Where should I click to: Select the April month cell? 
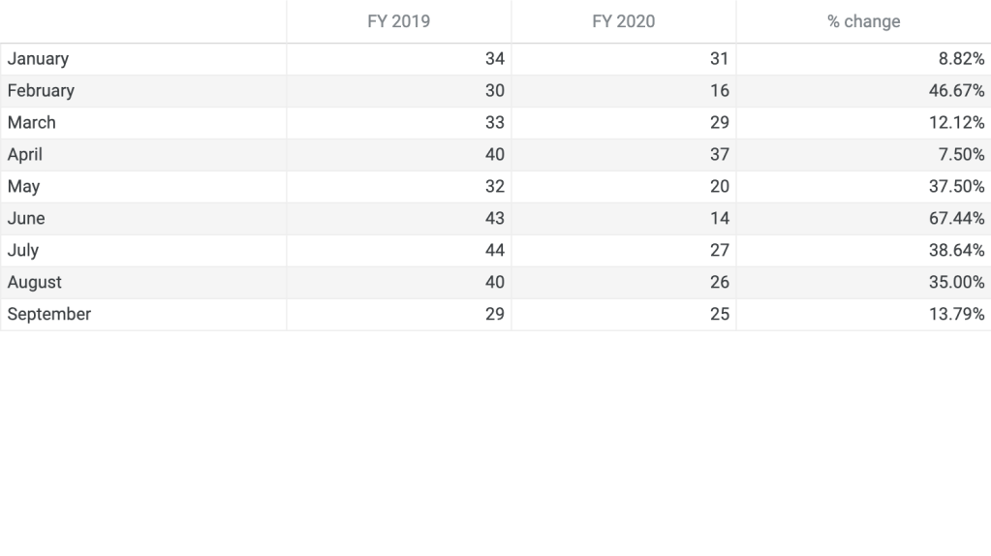click(x=25, y=155)
